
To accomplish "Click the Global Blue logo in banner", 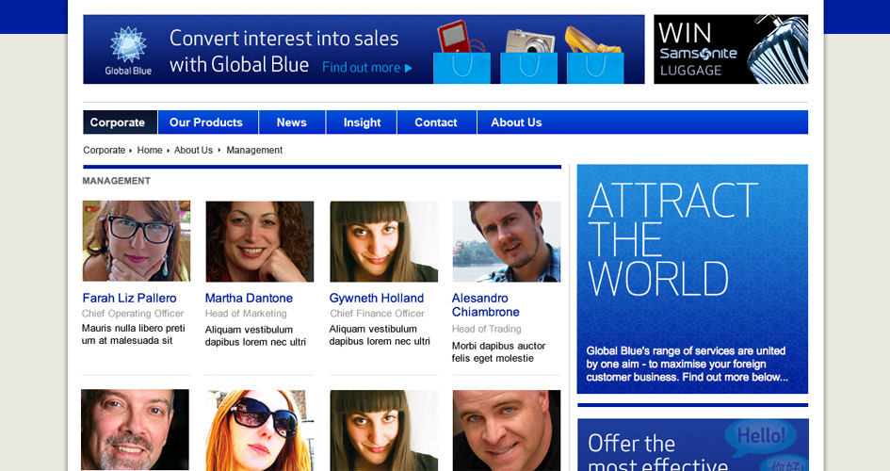I will point(128,51).
